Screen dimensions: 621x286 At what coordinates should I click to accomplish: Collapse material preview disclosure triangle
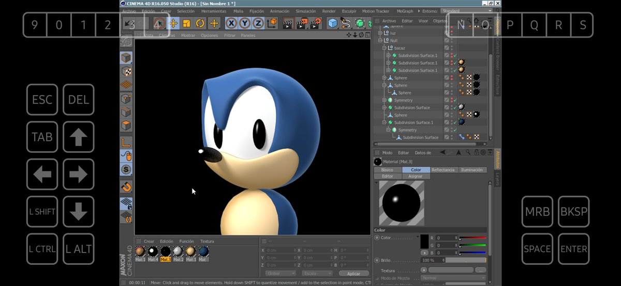376,183
